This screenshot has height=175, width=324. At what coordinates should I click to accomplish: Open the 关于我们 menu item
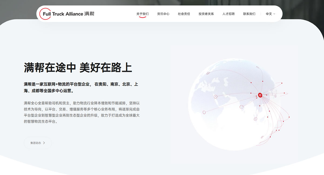click(142, 14)
